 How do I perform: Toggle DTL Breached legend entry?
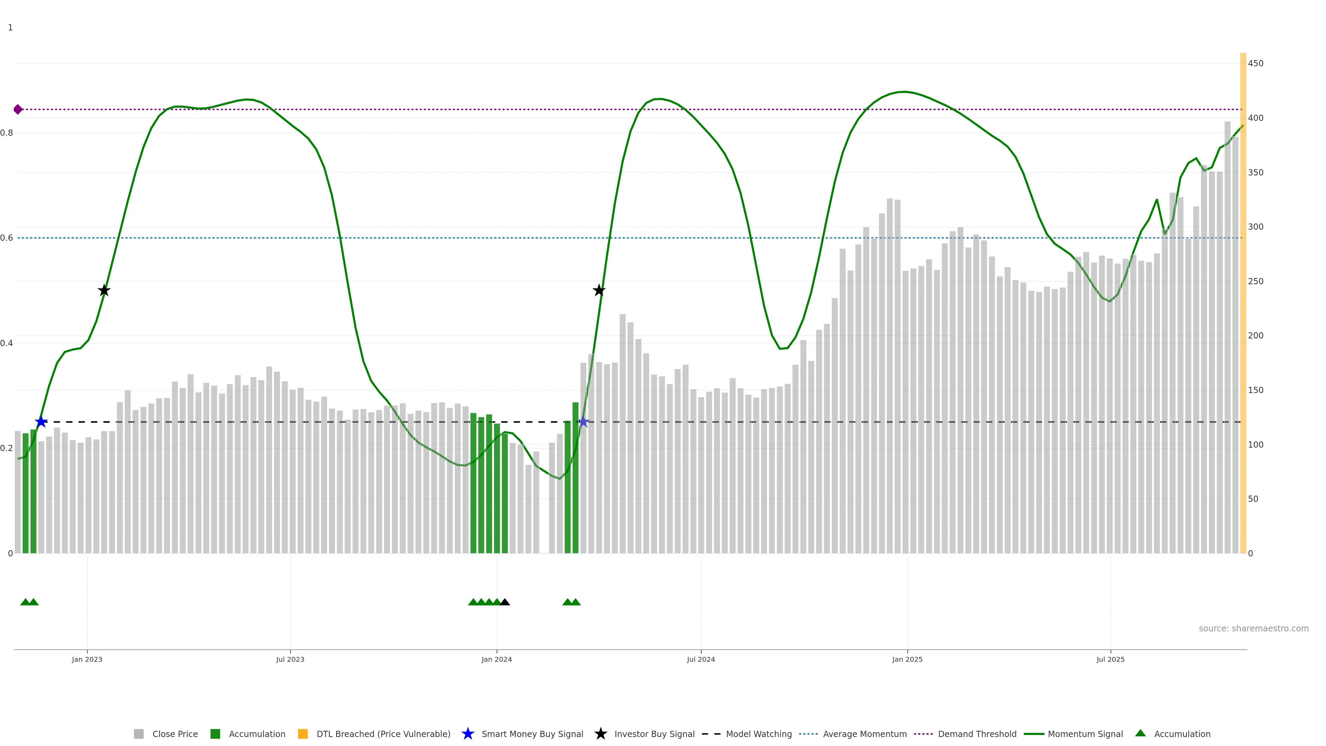click(383, 734)
